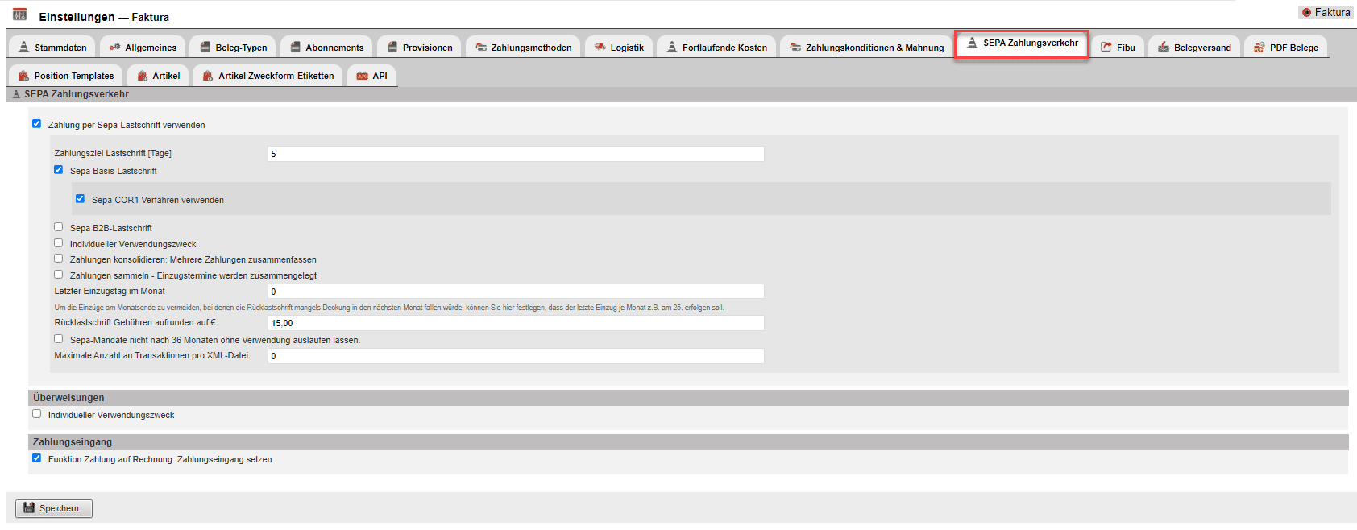
Task: Toggle Zahlungen konsolidieren checkbox
Action: [58, 259]
